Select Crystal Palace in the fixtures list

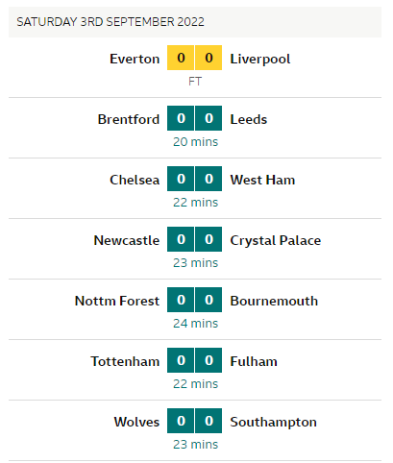(x=276, y=241)
